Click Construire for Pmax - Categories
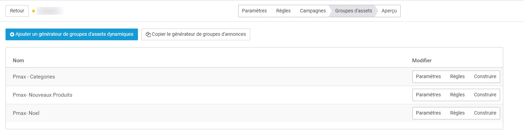Image resolution: width=524 pixels, height=139 pixels. point(485,76)
